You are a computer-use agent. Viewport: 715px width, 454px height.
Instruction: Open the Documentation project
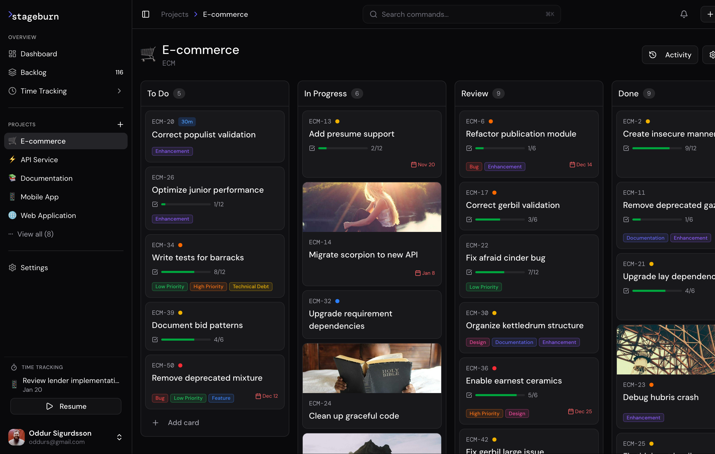coord(46,178)
